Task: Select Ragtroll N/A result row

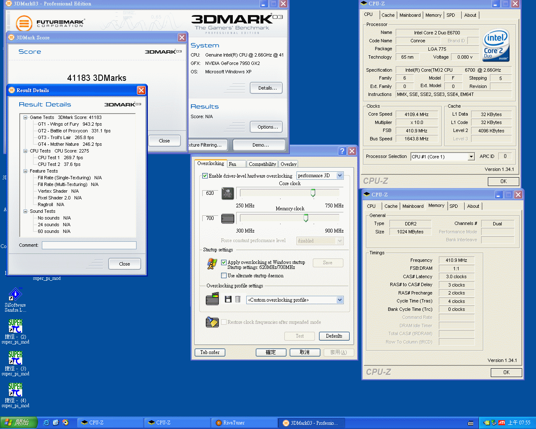Action: tap(51, 204)
